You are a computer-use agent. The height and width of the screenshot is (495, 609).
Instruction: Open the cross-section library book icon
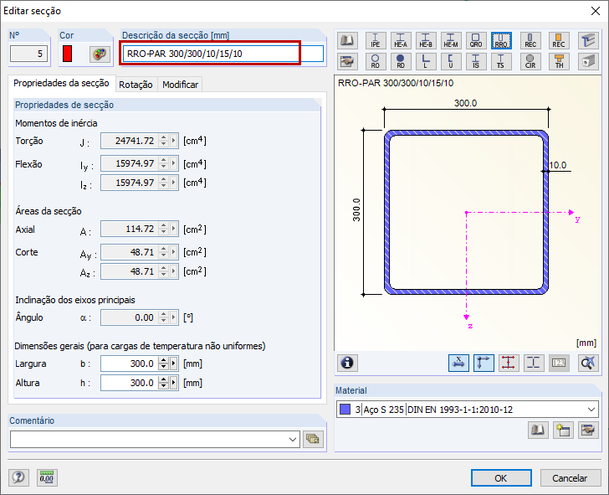pyautogui.click(x=347, y=40)
